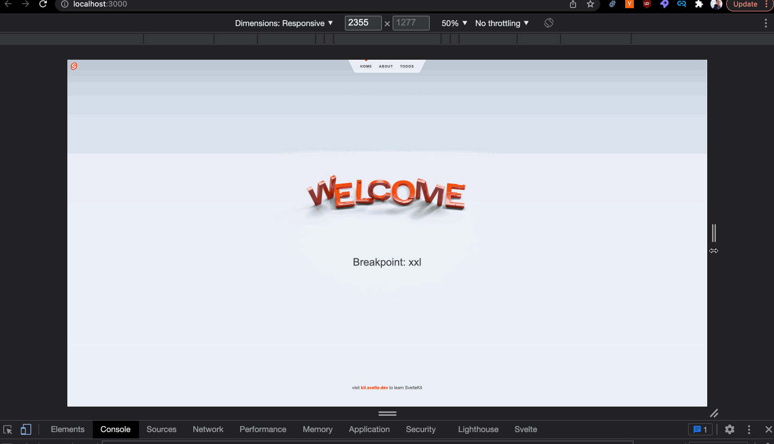This screenshot has width=774, height=444.
Task: Open the No throttling dropdown
Action: point(502,23)
